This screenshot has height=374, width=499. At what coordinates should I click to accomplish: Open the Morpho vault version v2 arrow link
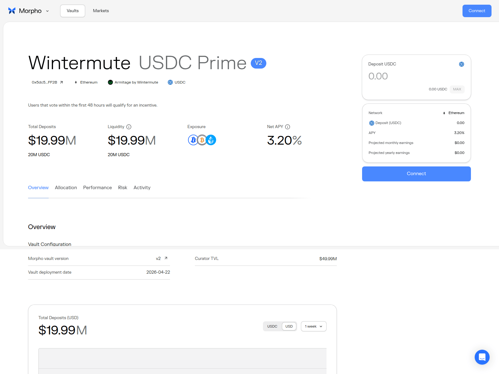pyautogui.click(x=166, y=258)
